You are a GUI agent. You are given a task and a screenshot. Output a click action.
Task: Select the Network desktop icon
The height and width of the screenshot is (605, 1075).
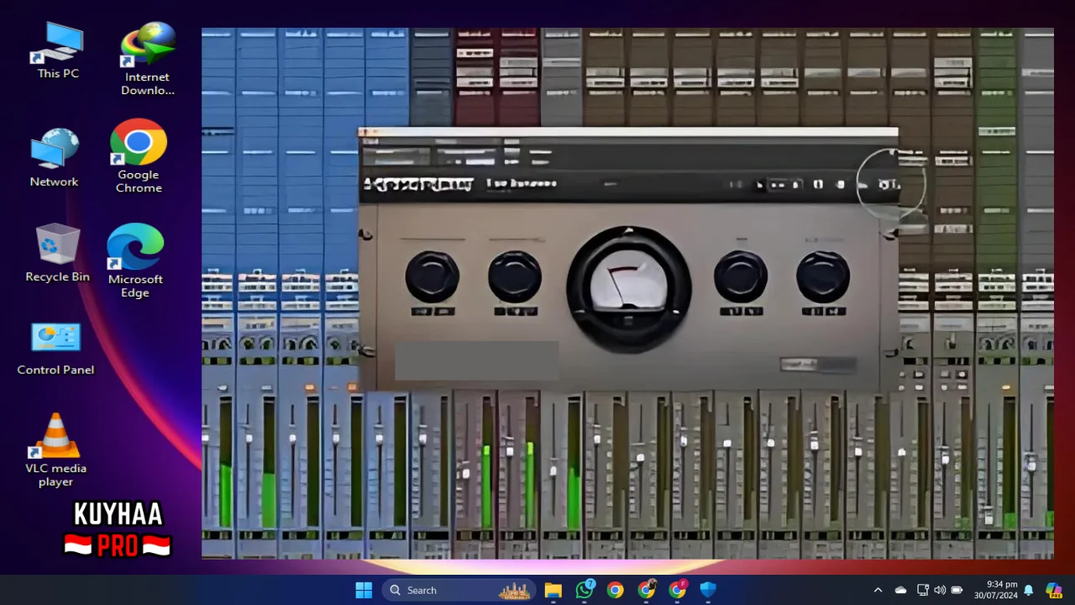coord(55,158)
